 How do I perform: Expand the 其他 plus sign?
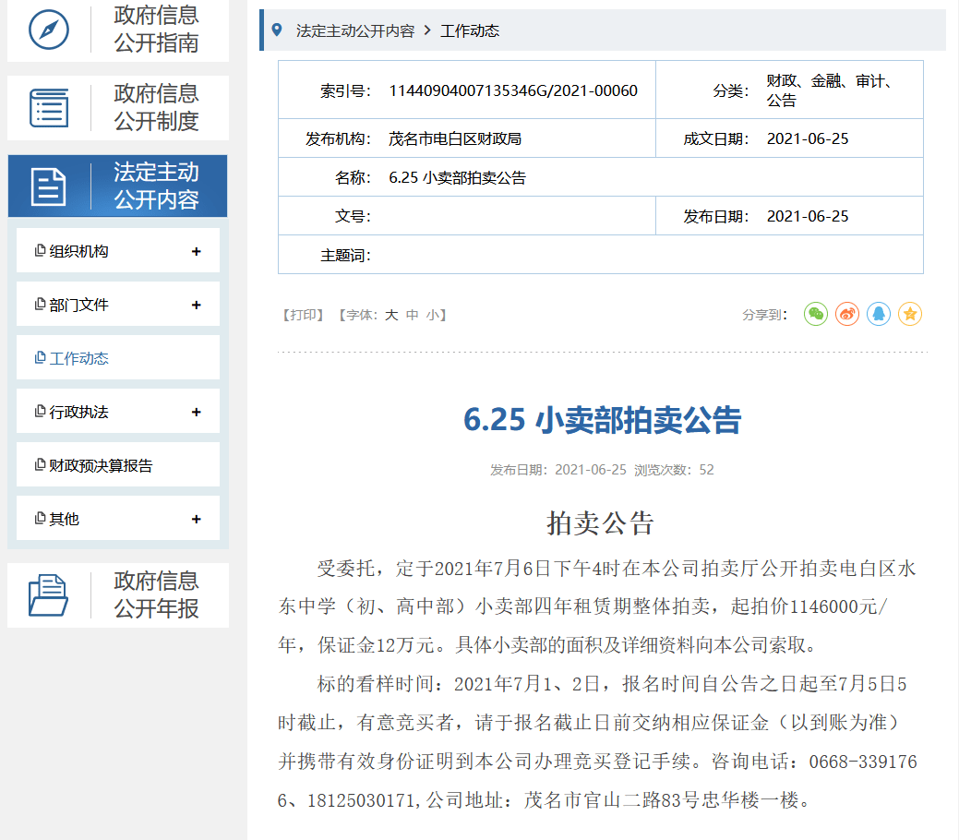point(197,520)
